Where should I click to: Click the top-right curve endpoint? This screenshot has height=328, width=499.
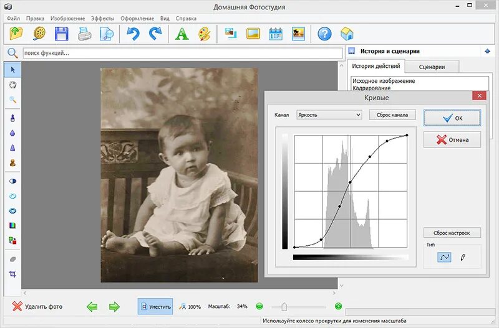point(407,136)
